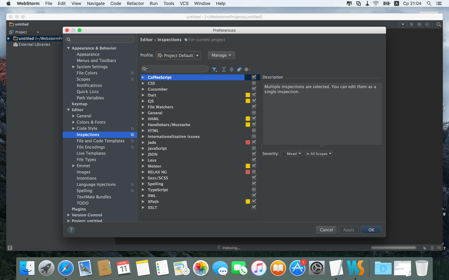This screenshot has width=449, height=280.
Task: Open Photos from the dock
Action: click(201, 268)
